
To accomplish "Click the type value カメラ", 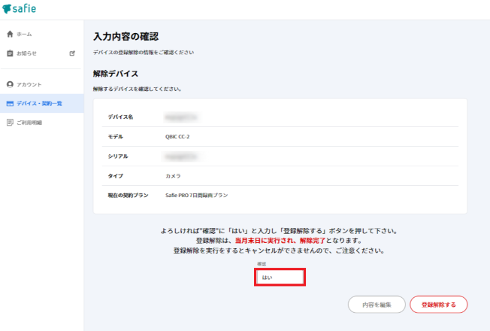I will tap(173, 176).
